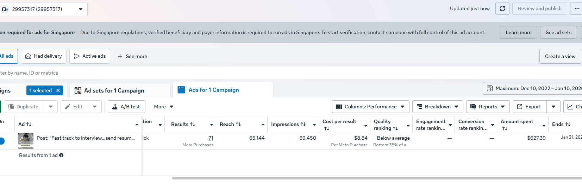Open the Columns: Performance dropdown
582x190 pixels.
[370, 107]
